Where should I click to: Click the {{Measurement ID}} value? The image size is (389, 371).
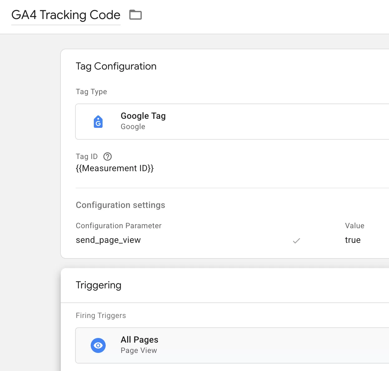click(x=115, y=168)
